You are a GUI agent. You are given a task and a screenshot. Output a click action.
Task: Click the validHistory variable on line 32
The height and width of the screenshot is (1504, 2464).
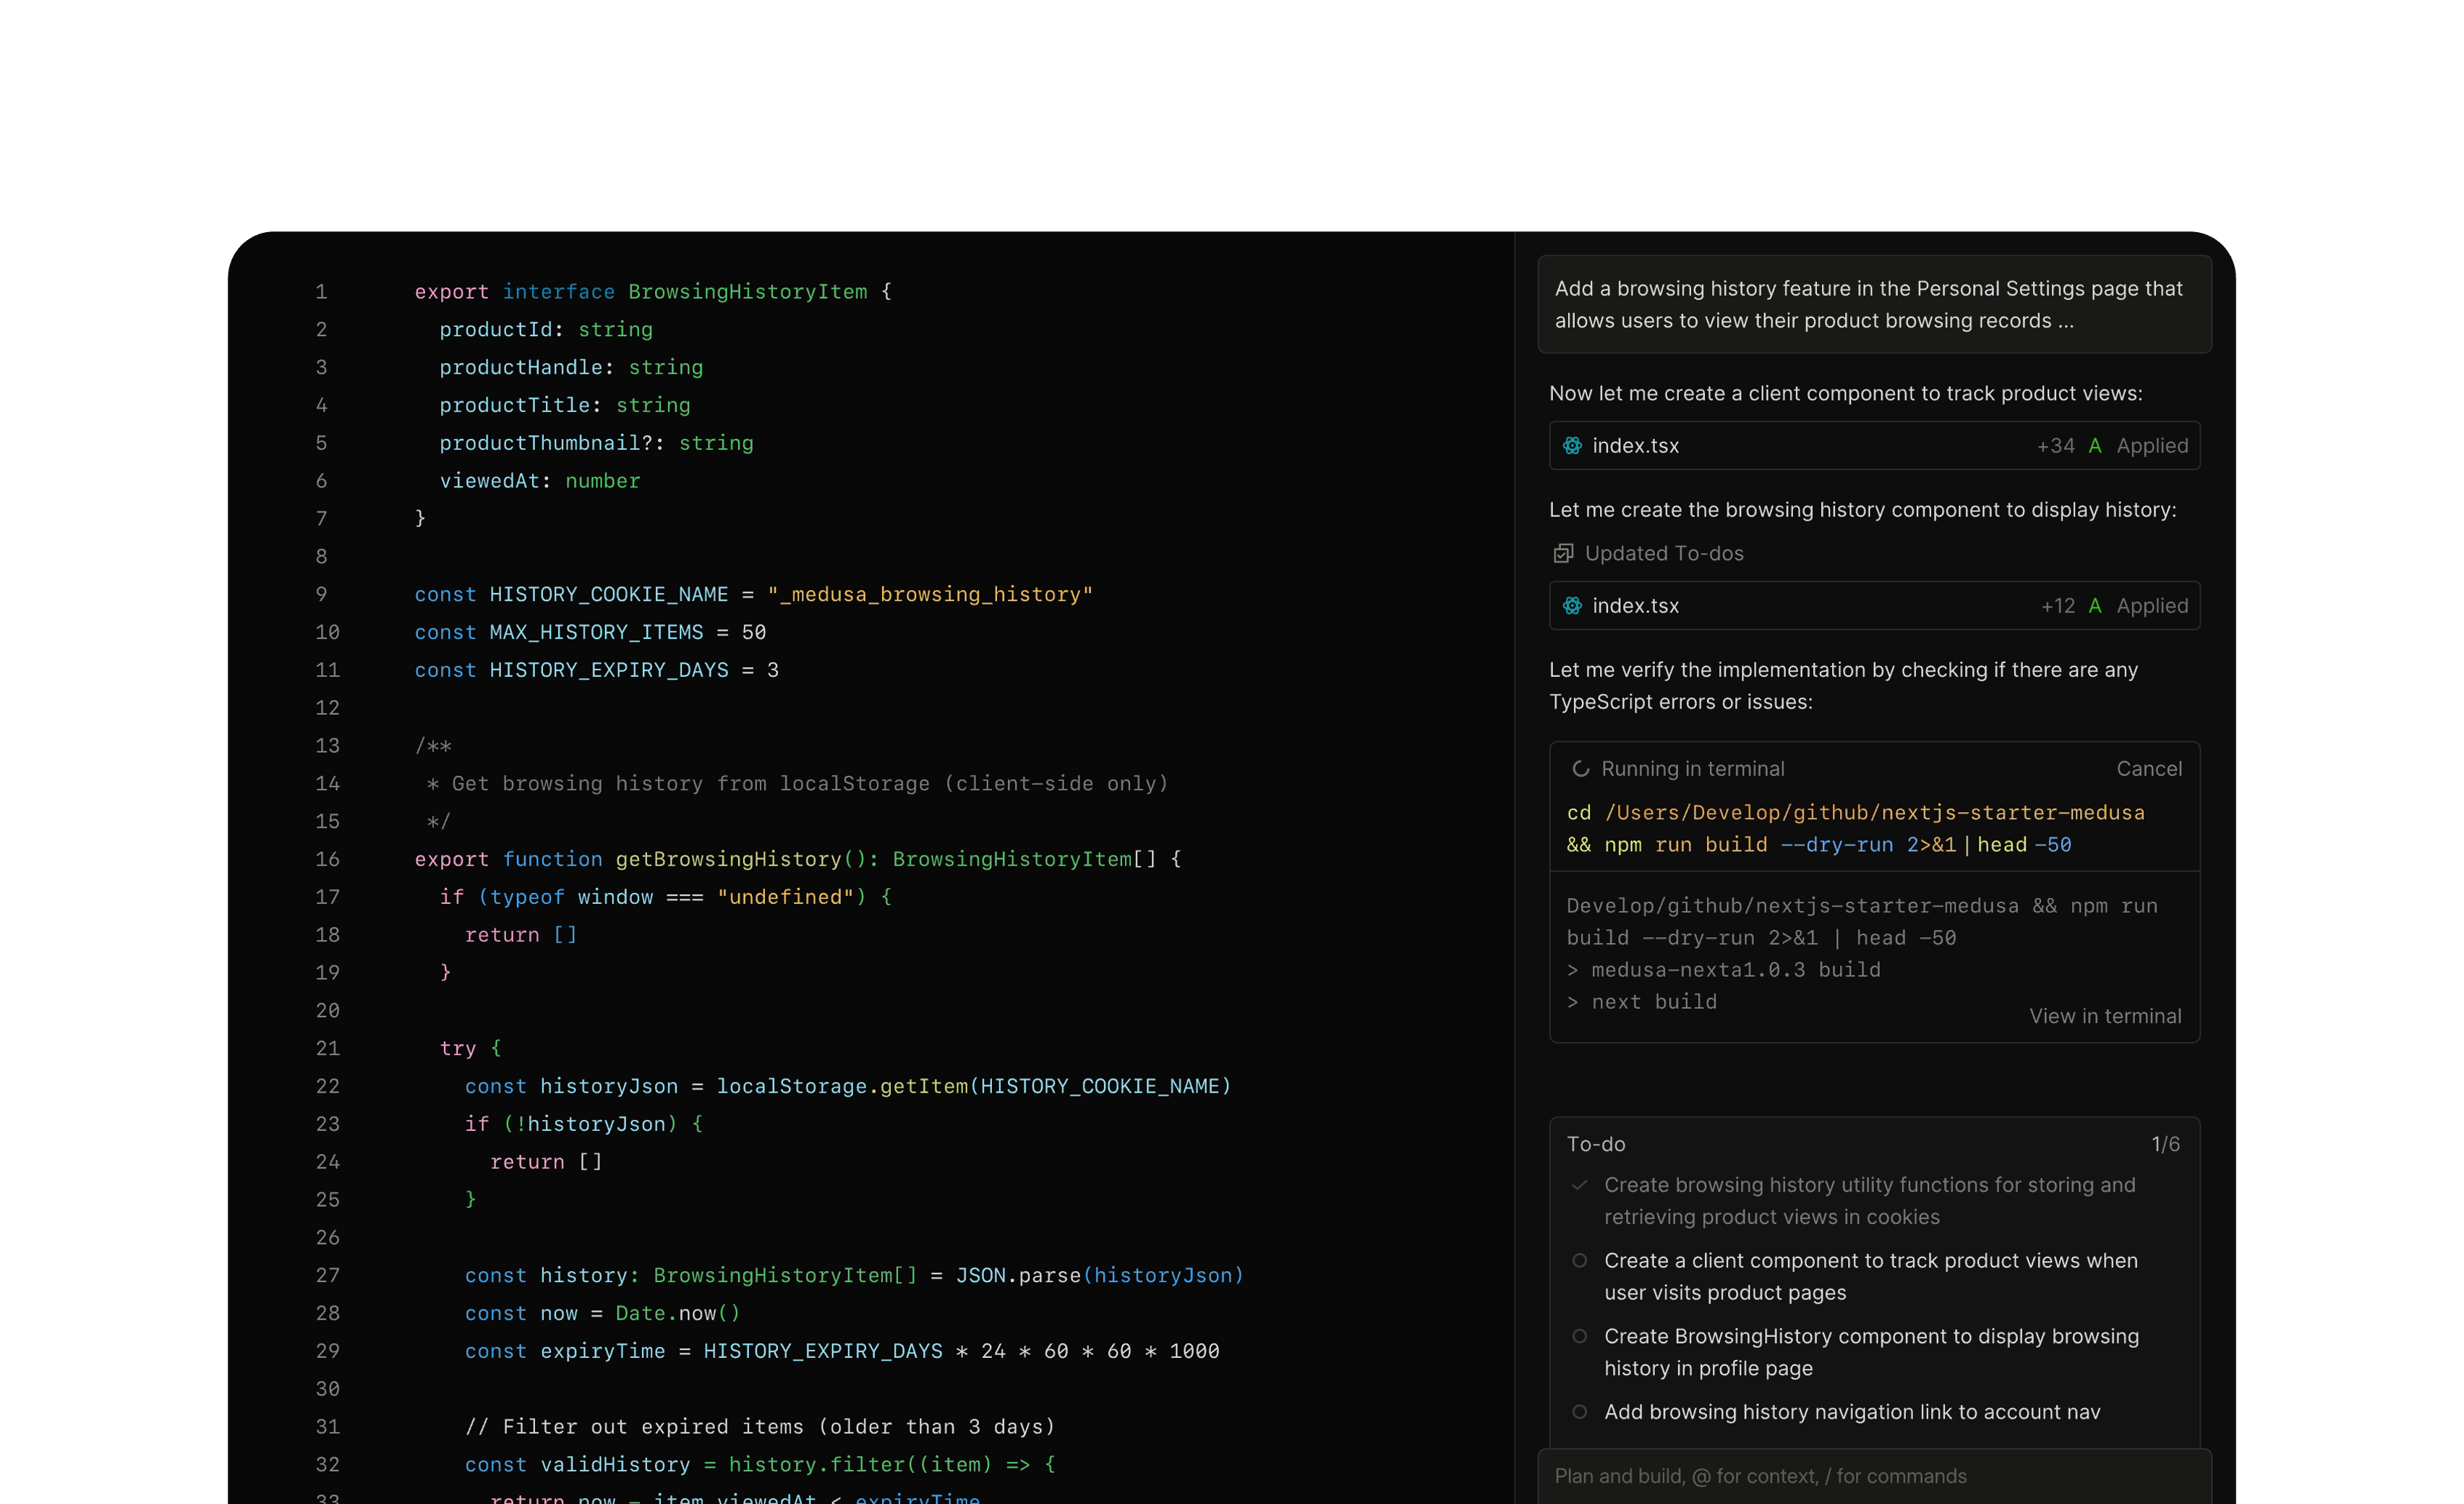point(615,1465)
